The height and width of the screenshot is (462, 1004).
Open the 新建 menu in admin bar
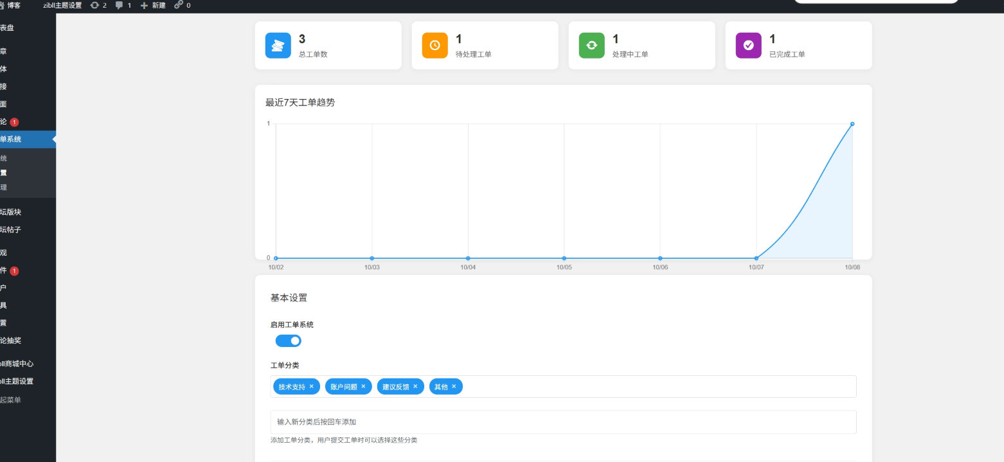[153, 5]
